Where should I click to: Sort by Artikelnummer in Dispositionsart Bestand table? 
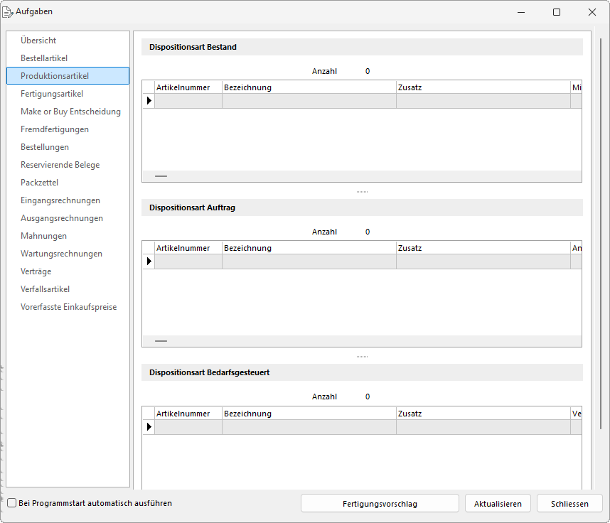(188, 87)
